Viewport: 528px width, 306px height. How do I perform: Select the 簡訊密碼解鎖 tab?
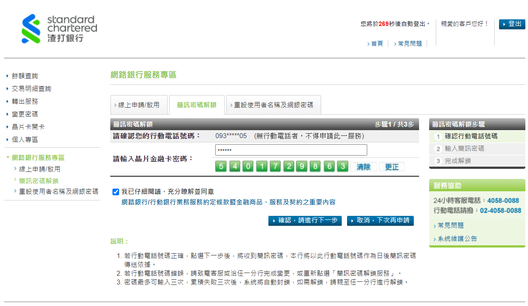tap(197, 105)
